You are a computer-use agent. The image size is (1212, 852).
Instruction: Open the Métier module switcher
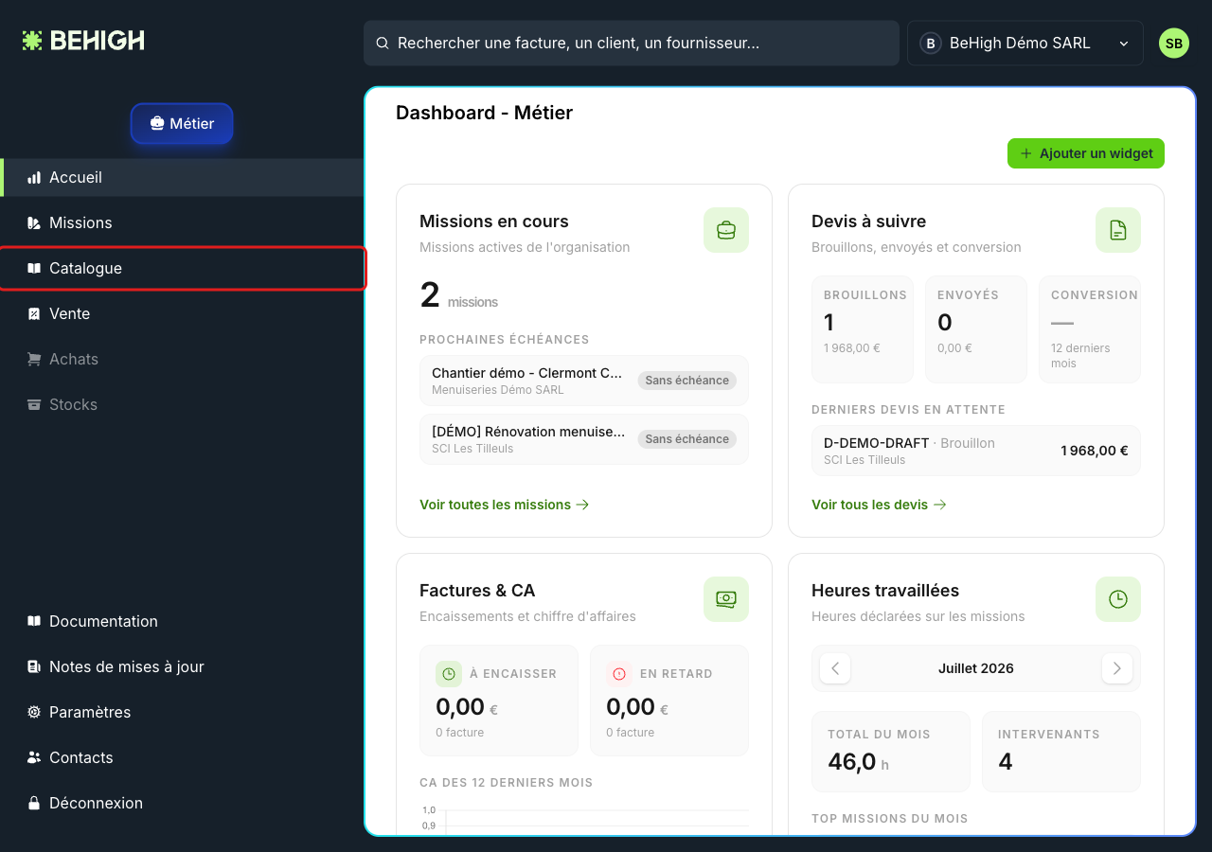tap(182, 123)
